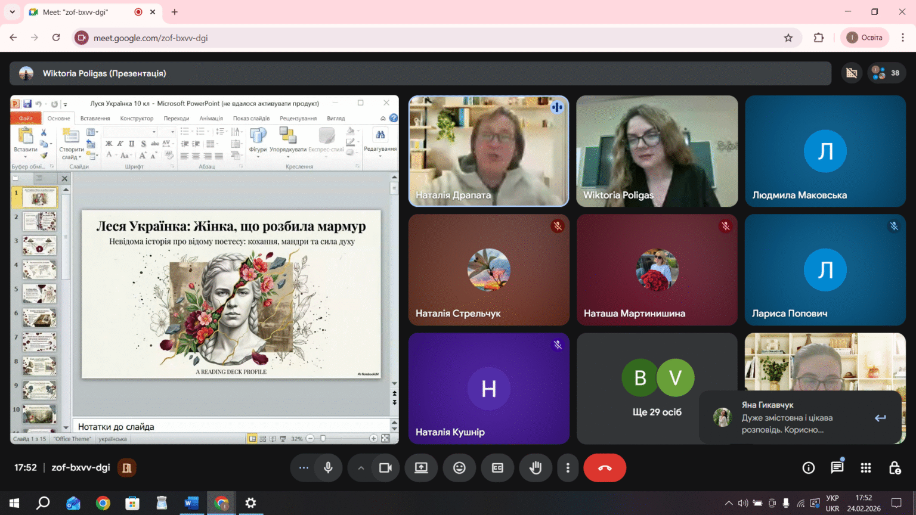Expand audio and video settings chevron
The width and height of the screenshot is (916, 515).
click(361, 468)
